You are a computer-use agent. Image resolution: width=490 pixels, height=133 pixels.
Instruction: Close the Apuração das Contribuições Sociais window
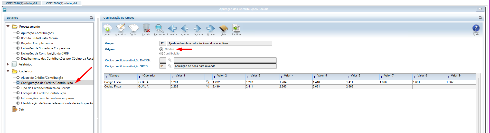[x=480, y=9]
